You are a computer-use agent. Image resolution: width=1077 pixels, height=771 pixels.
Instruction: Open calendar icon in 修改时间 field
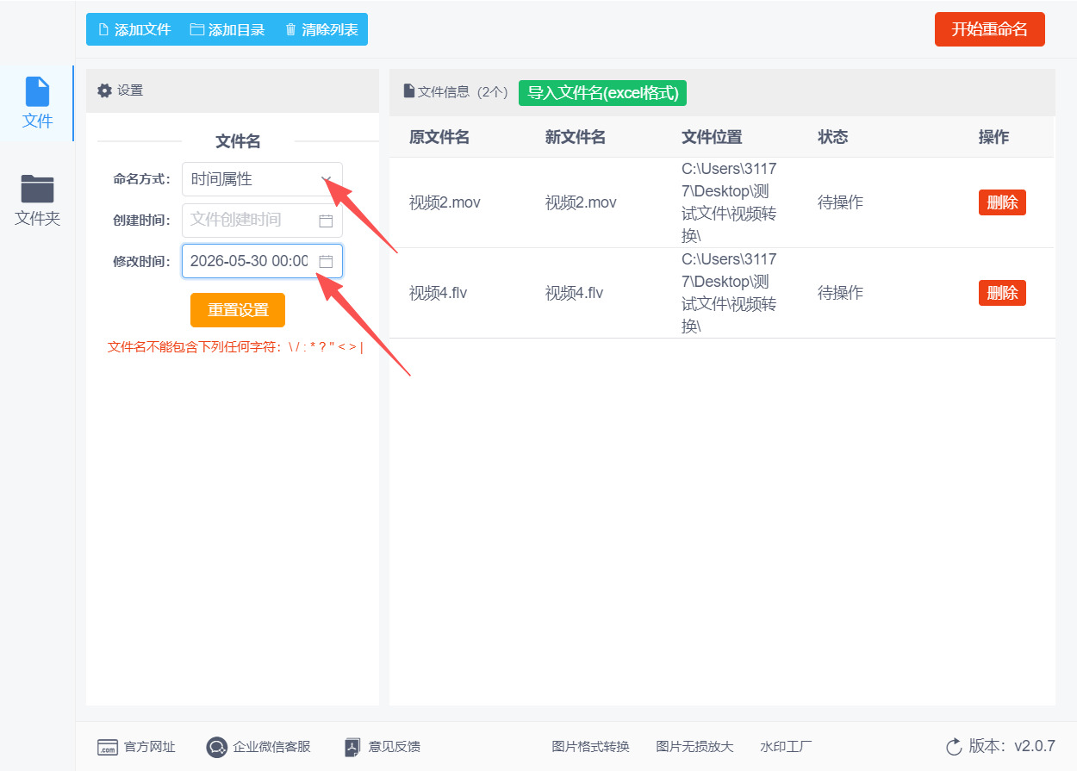coord(326,261)
